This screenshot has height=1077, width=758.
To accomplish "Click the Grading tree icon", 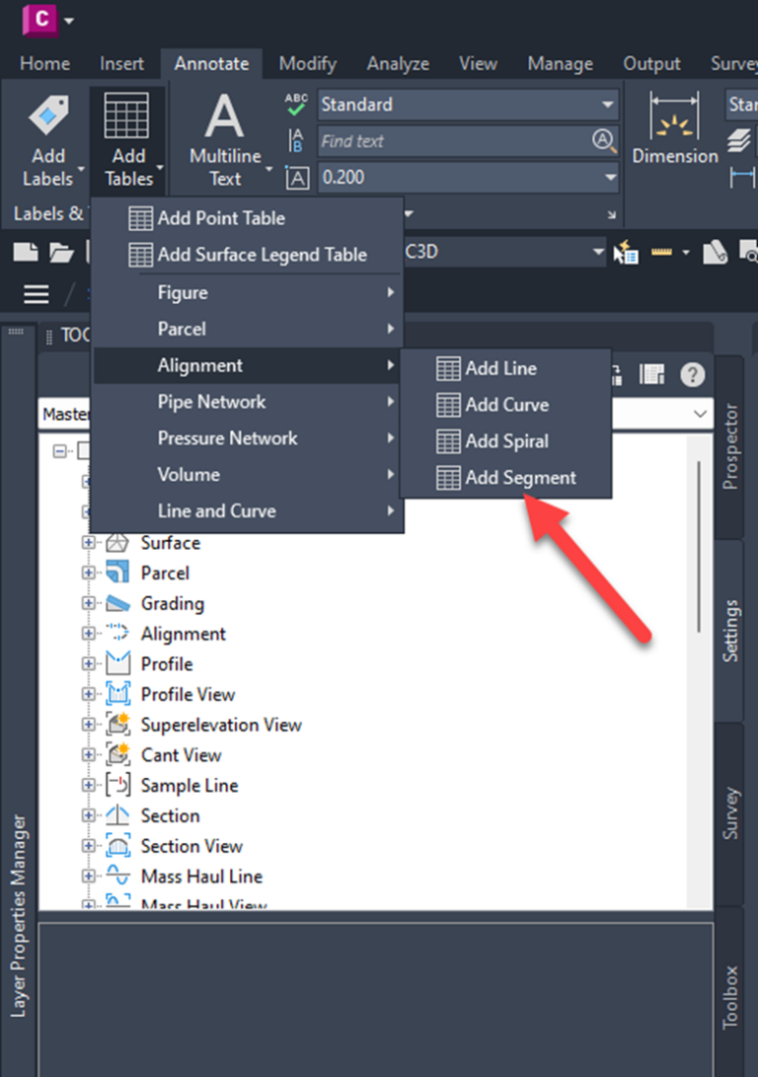I will coord(117,603).
